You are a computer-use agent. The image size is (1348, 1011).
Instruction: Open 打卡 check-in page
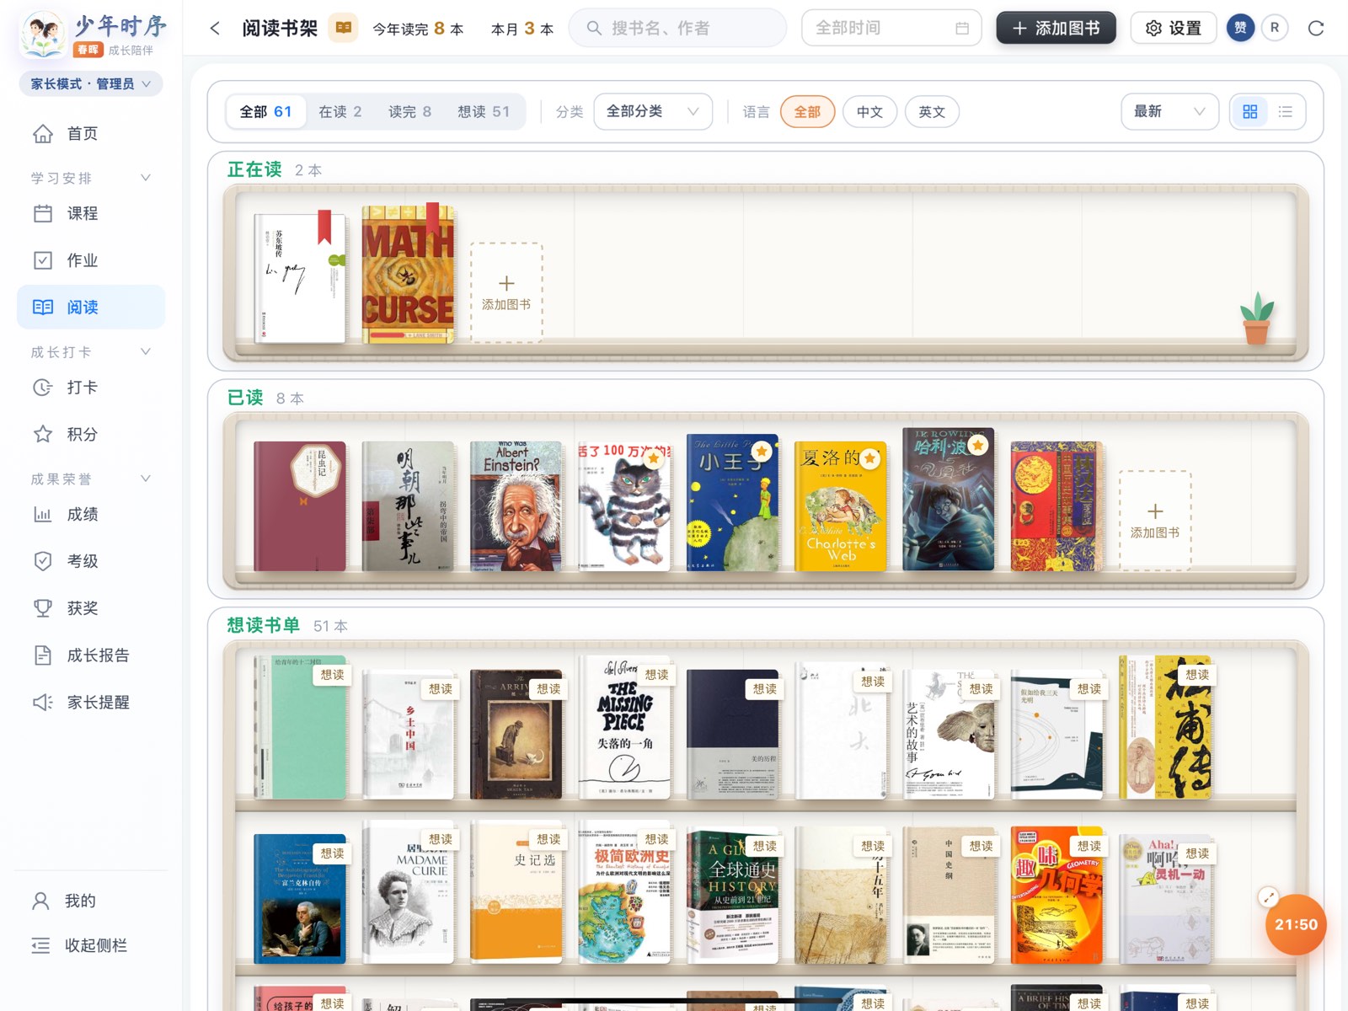point(91,388)
